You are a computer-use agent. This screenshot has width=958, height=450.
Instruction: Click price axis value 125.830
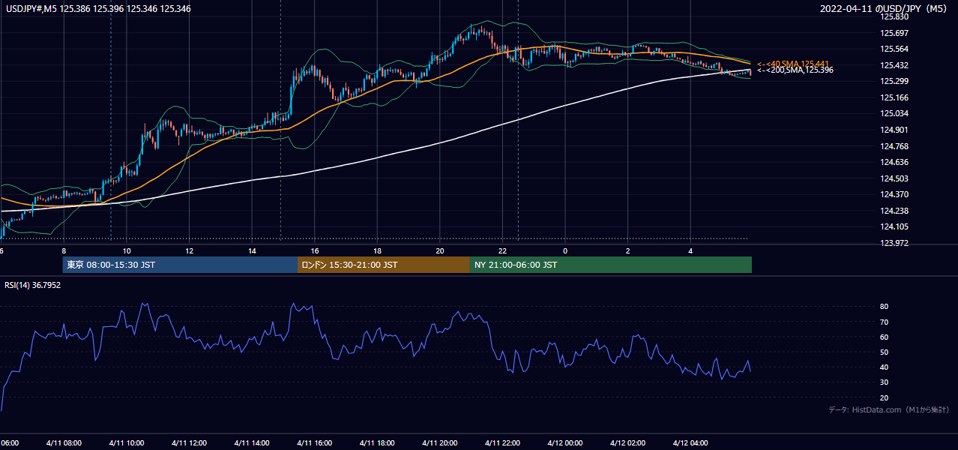[x=894, y=16]
